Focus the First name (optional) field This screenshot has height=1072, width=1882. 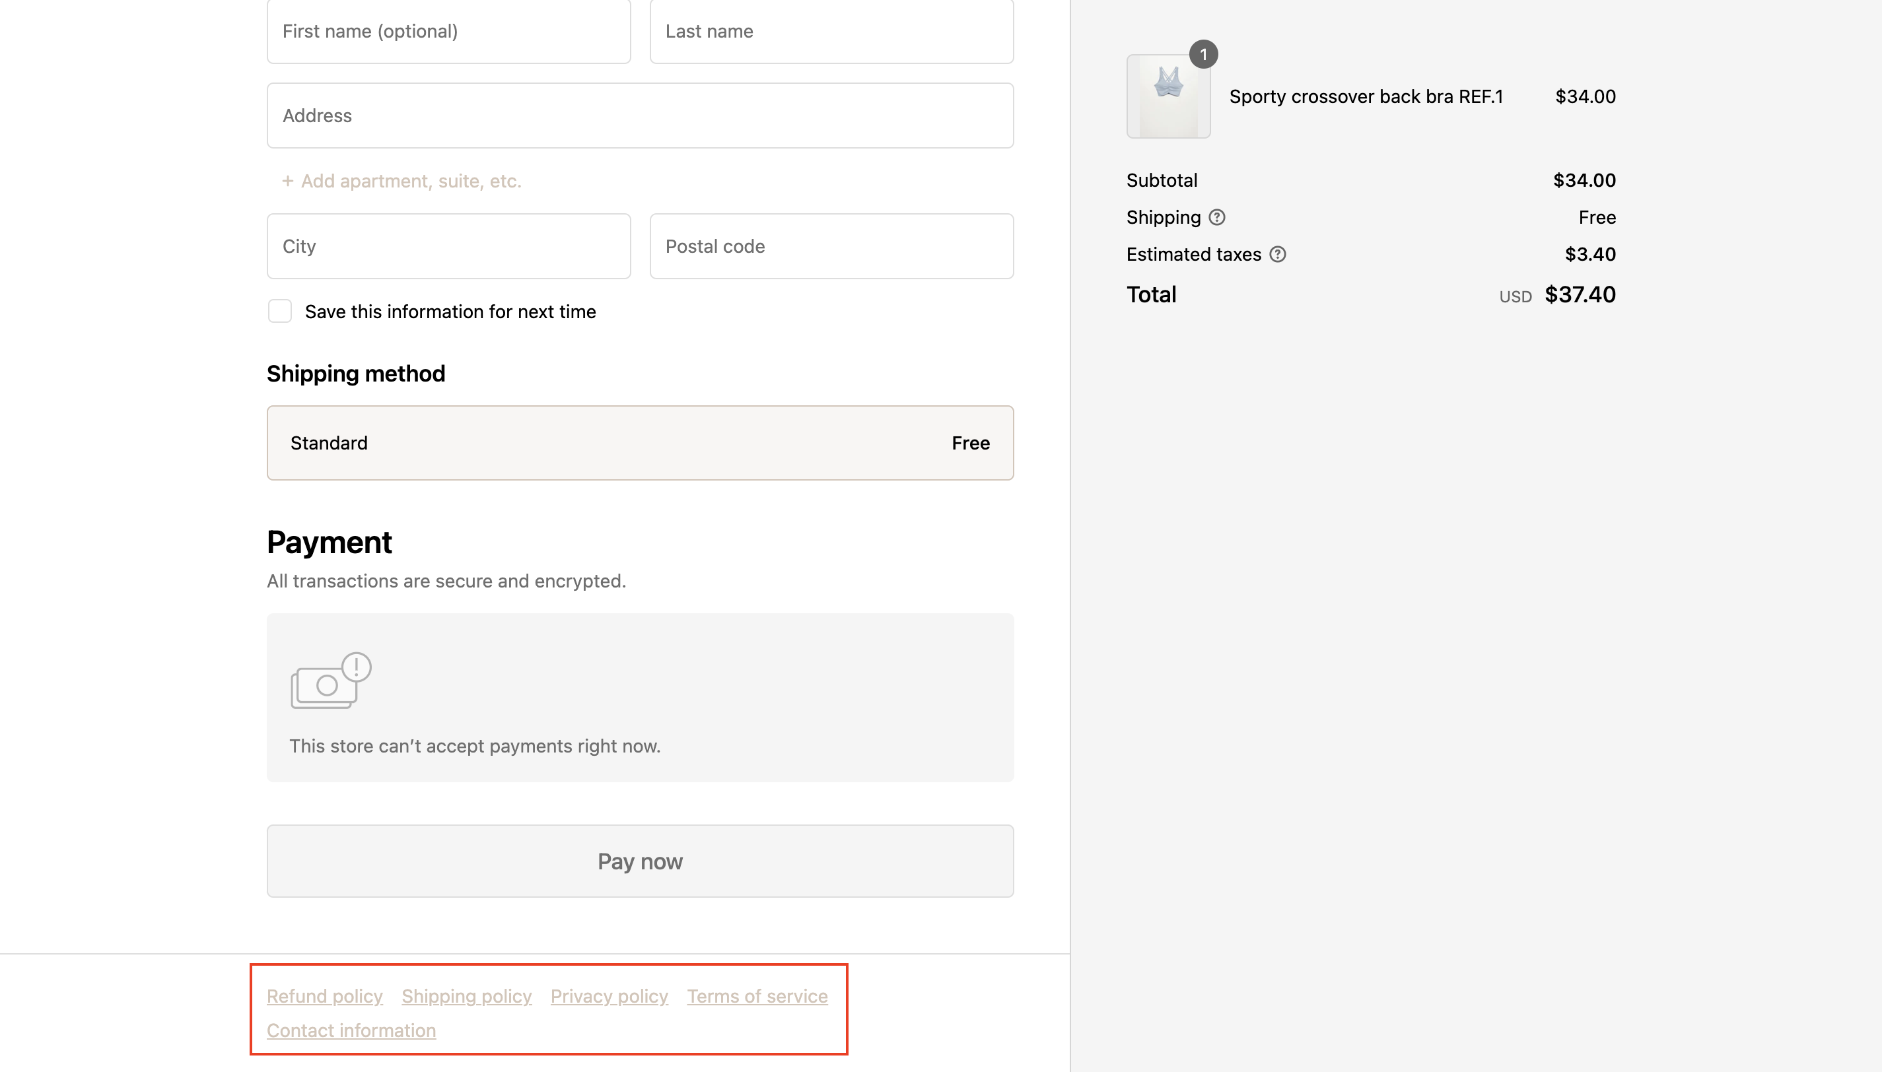click(448, 32)
